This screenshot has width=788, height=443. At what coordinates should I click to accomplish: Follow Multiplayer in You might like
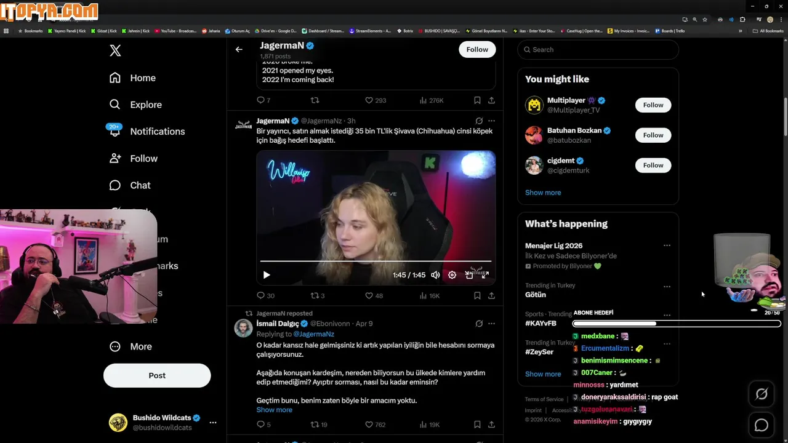tap(653, 105)
